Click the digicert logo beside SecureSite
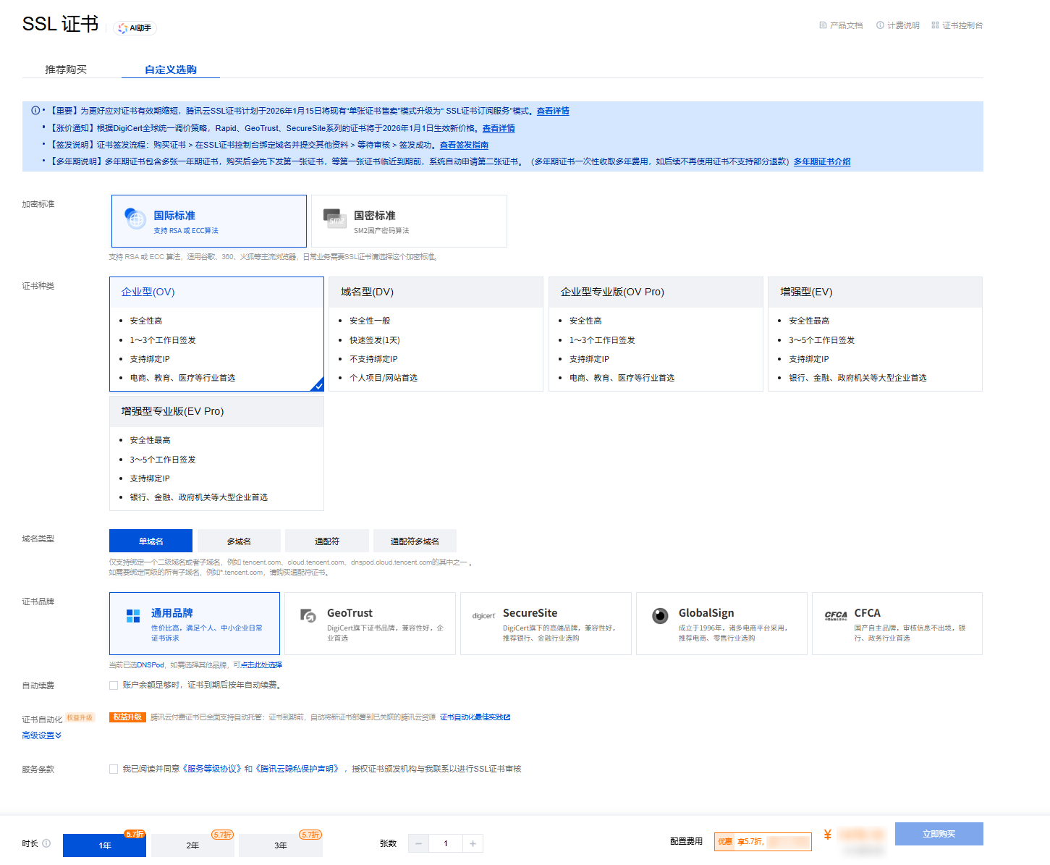 click(x=483, y=616)
